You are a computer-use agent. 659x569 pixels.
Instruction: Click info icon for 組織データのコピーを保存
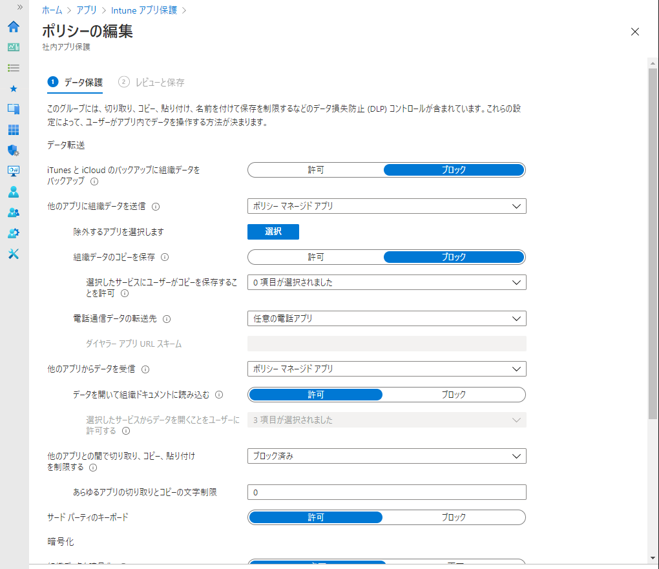tap(165, 257)
